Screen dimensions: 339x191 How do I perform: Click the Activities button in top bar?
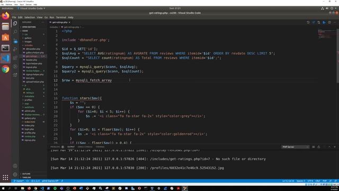(7, 8)
